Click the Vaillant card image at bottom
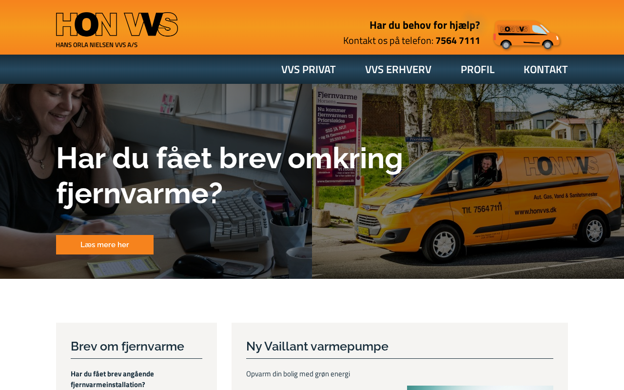The width and height of the screenshot is (624, 390). click(480, 388)
